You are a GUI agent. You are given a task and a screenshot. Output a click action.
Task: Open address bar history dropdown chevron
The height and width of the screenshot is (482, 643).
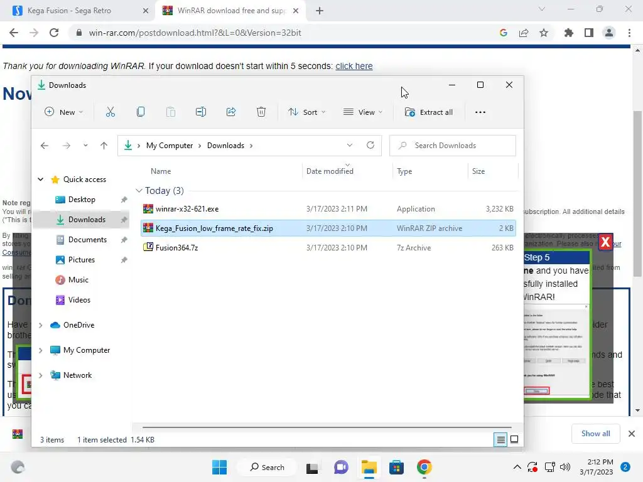point(349,145)
